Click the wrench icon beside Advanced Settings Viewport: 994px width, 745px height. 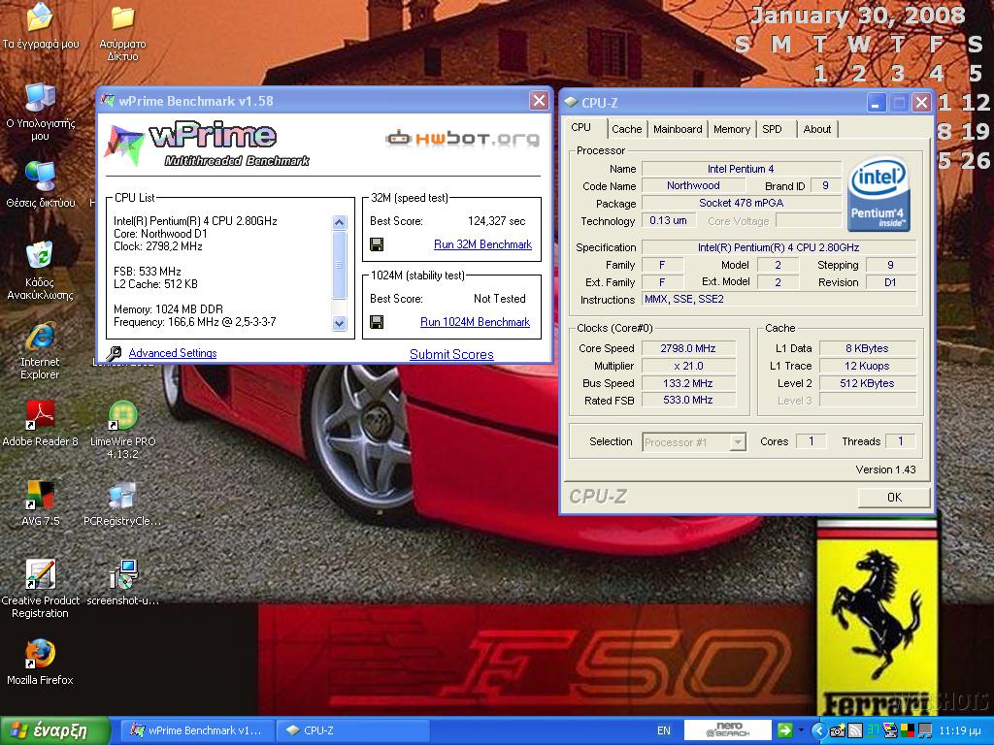click(115, 353)
